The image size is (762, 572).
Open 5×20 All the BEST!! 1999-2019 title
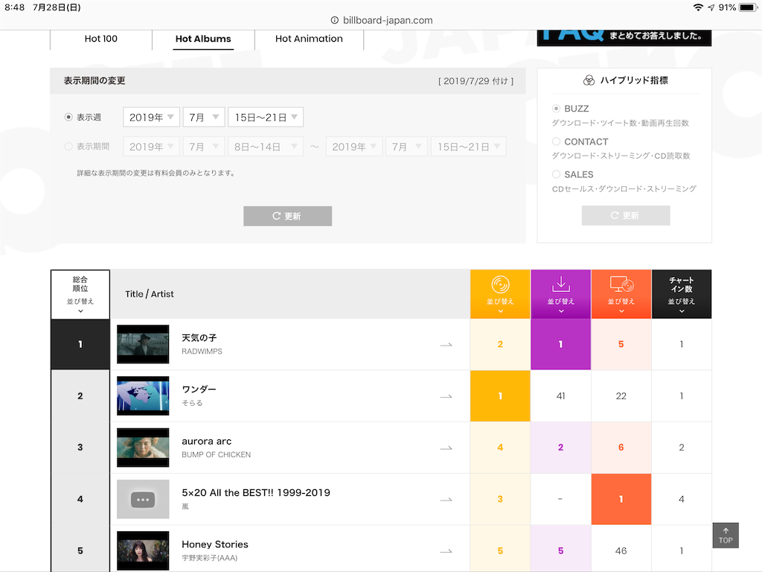click(x=256, y=493)
